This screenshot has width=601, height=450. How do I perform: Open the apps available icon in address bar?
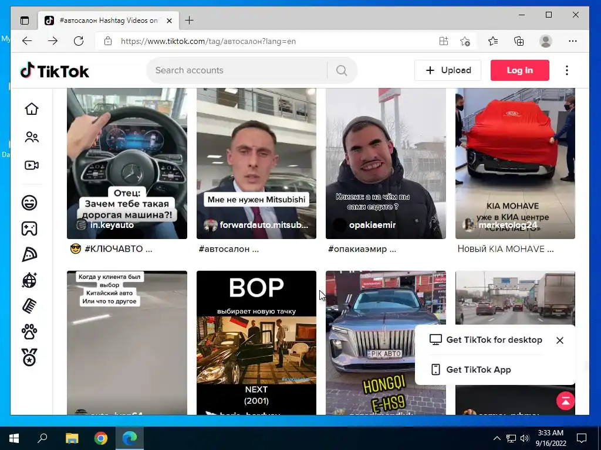coord(444,41)
